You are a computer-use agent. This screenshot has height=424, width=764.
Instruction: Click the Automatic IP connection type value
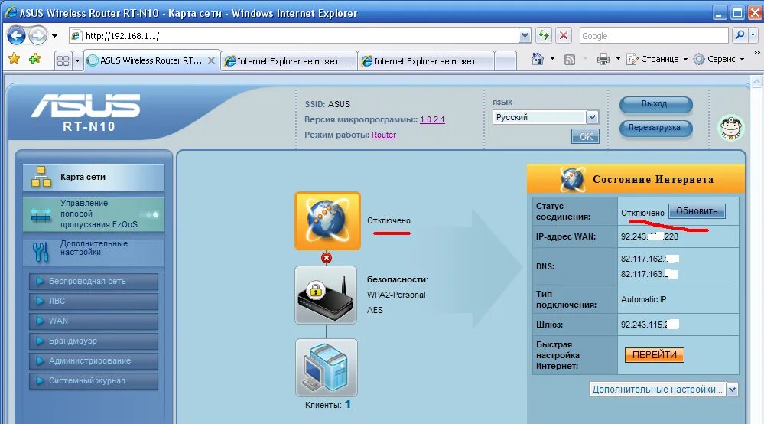click(x=644, y=300)
